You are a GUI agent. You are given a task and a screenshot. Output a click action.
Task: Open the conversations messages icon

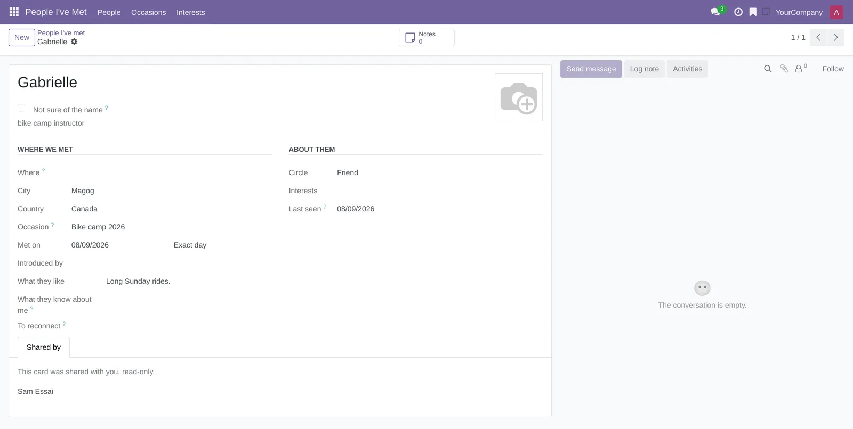(715, 12)
